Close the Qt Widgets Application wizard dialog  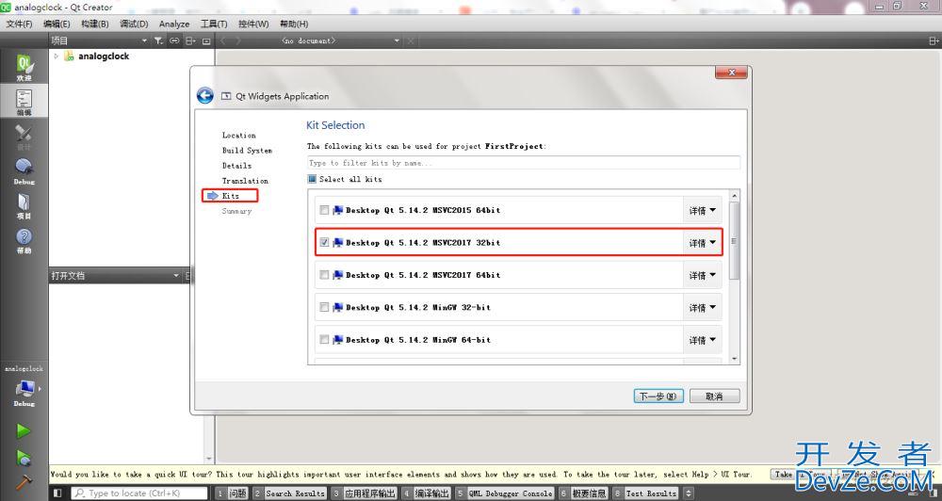tap(731, 73)
